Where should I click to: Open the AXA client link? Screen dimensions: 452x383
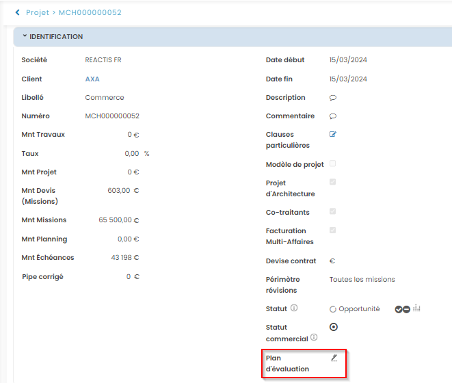[92, 79]
